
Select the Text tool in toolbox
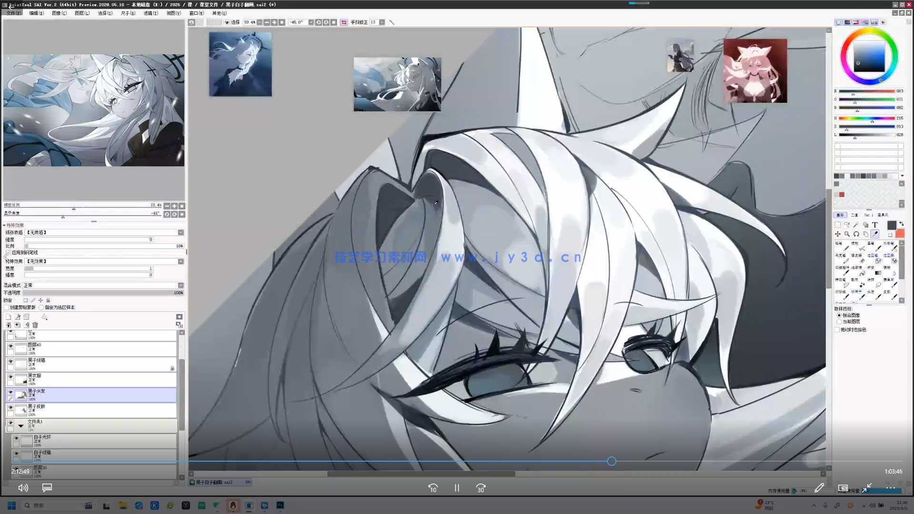875,225
